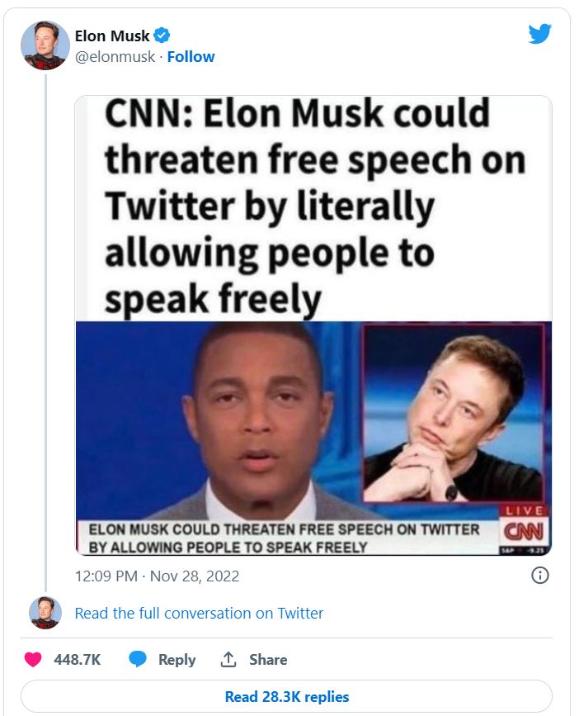This screenshot has height=716, width=579.
Task: Open the 12:09 PM Nov 28, 2022 timestamp
Action: pyautogui.click(x=157, y=576)
